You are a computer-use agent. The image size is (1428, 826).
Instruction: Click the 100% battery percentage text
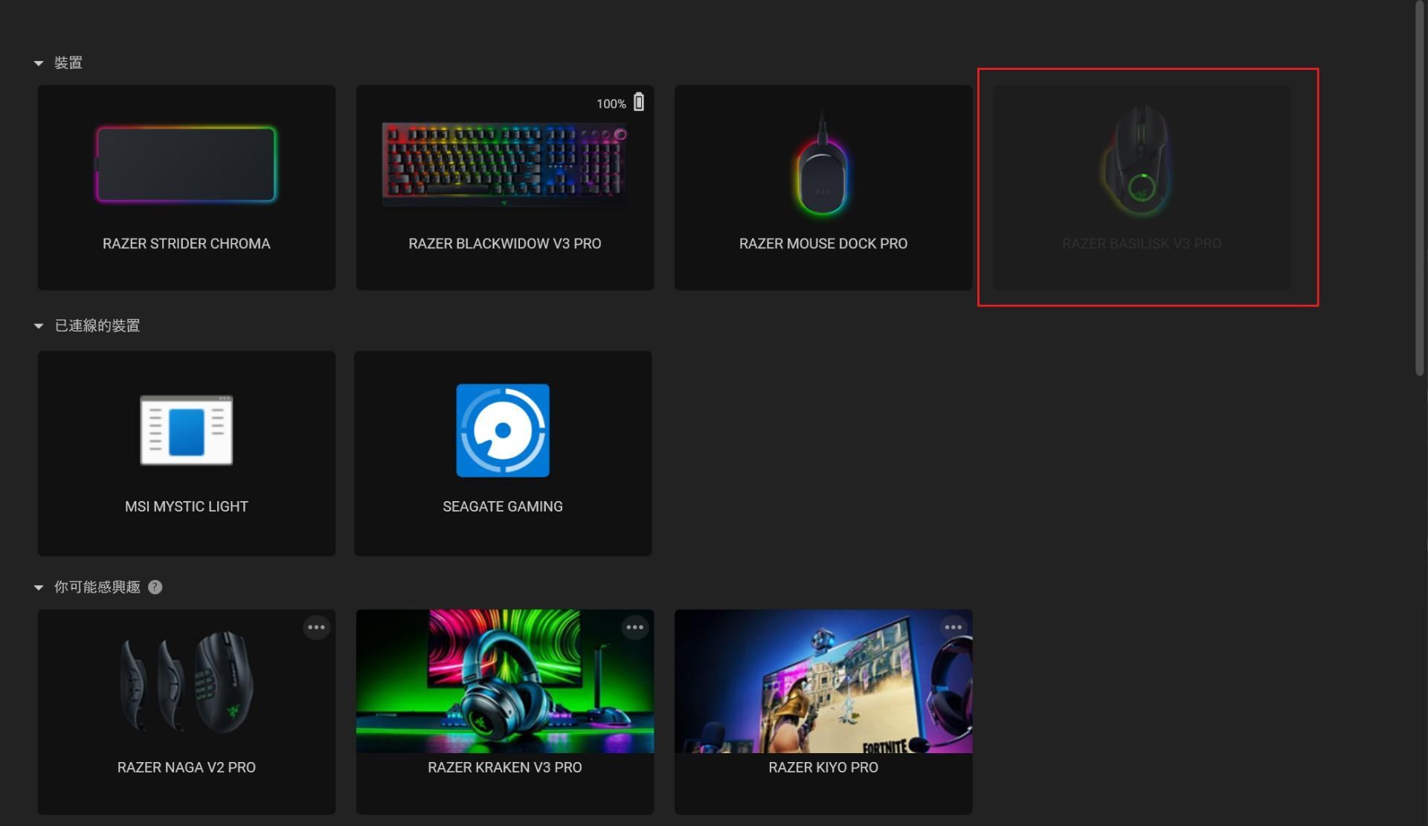coord(611,104)
